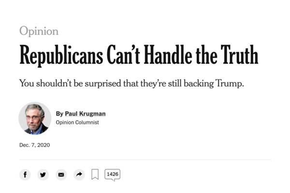The height and width of the screenshot is (193, 290).
Task: Click the Opinion Columnist label
Action: tap(77, 123)
